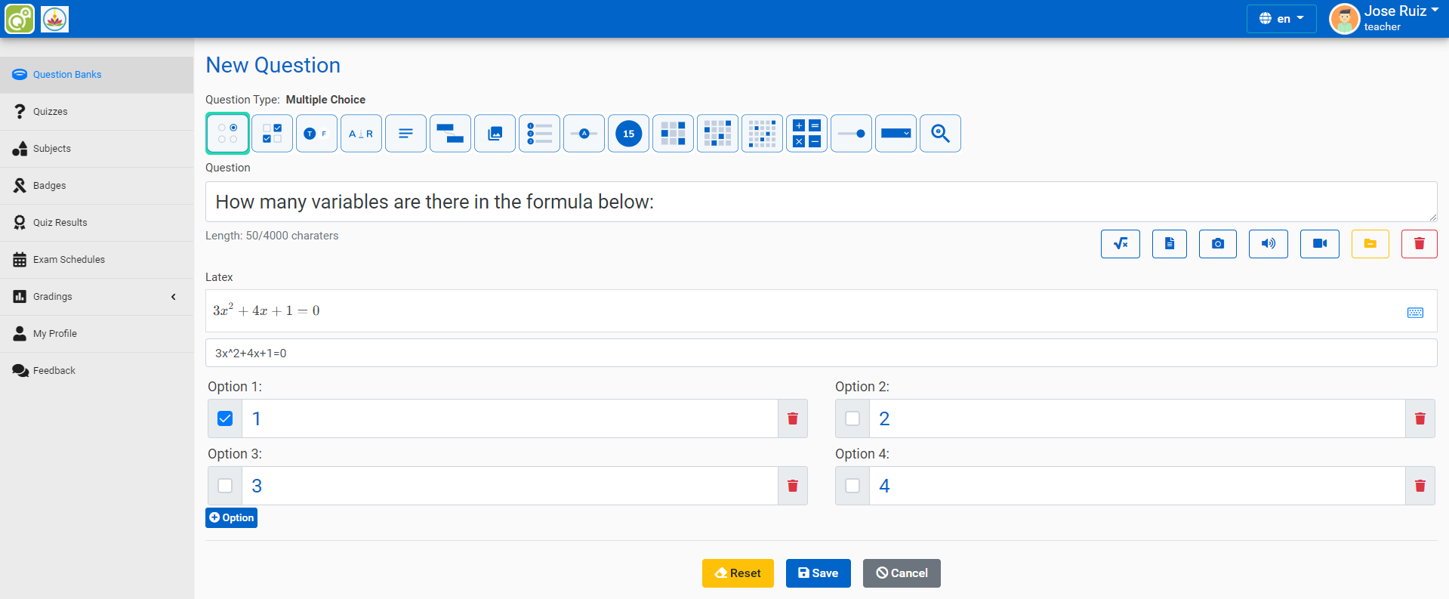Click the yellow Reset button
Viewport: 1449px width, 599px height.
738,573
